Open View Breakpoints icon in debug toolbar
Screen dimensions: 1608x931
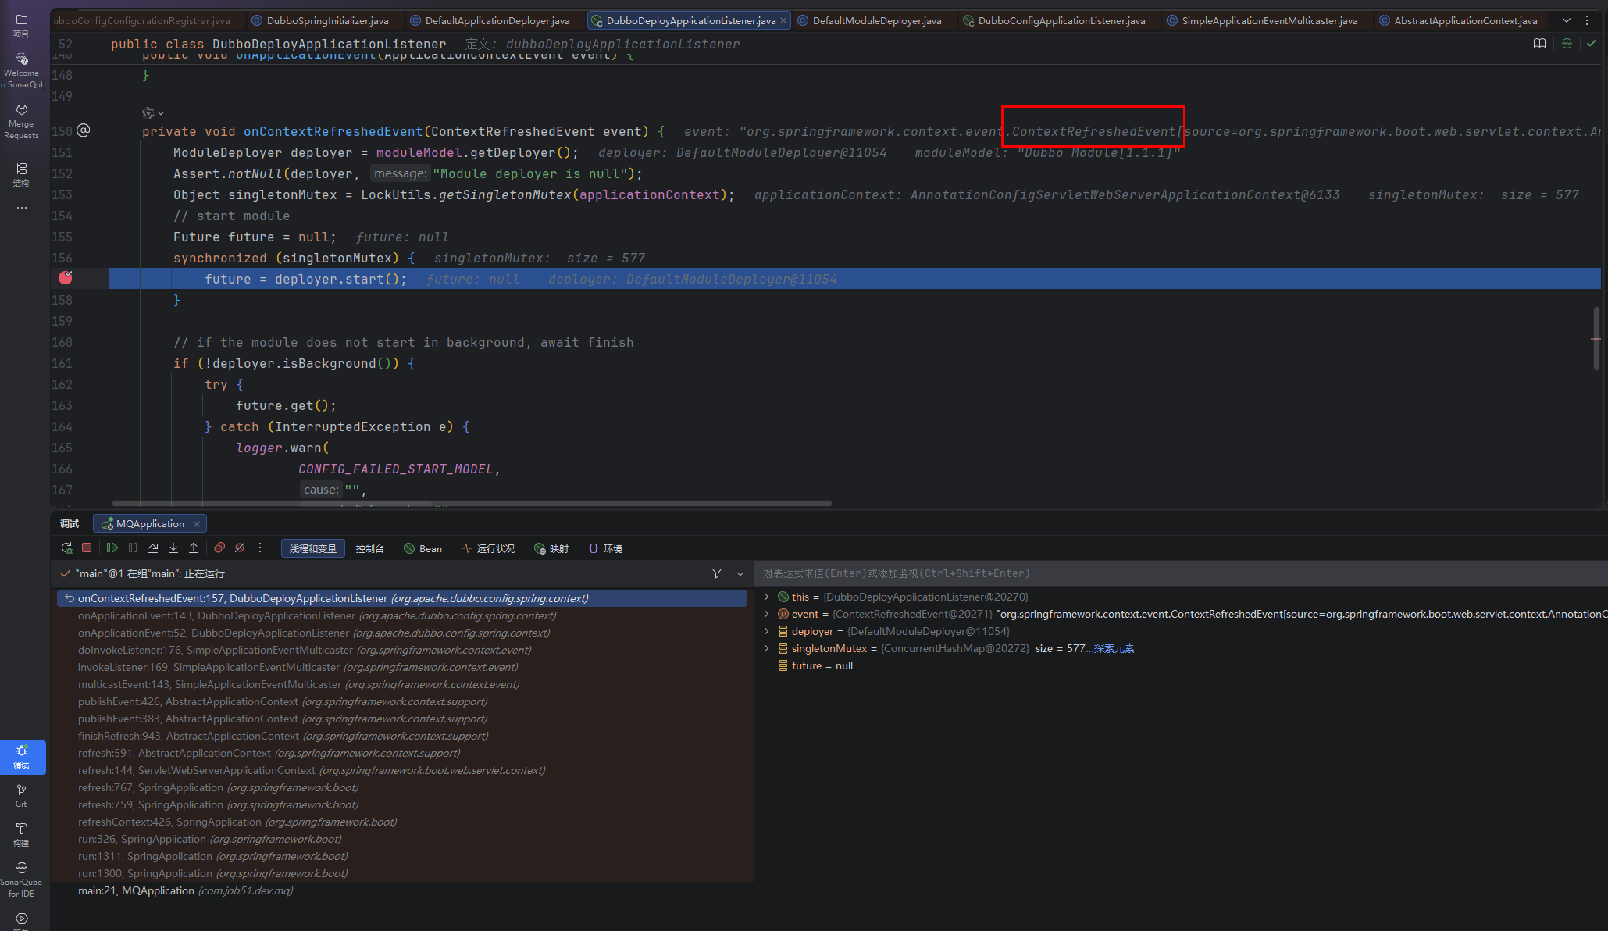[x=219, y=548]
